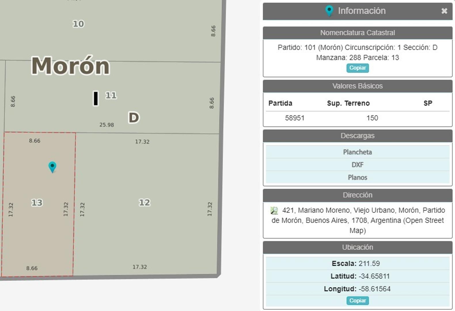Click the Partido 101 nomenclature text
Viewport: 455px width, 311px height.
(x=357, y=52)
